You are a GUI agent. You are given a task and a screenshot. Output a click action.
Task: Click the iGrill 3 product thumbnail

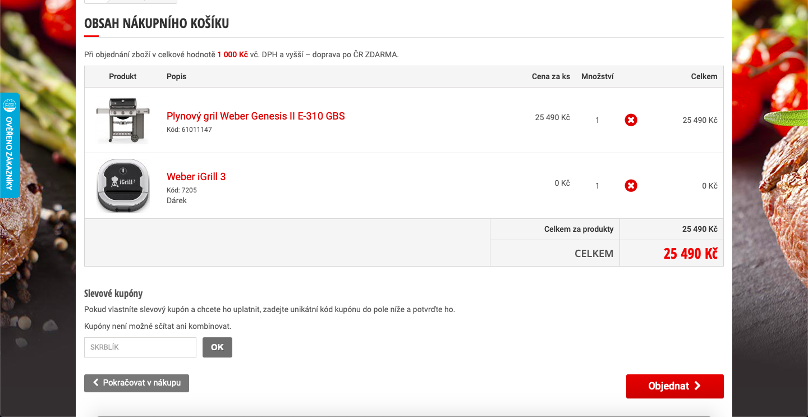123,186
